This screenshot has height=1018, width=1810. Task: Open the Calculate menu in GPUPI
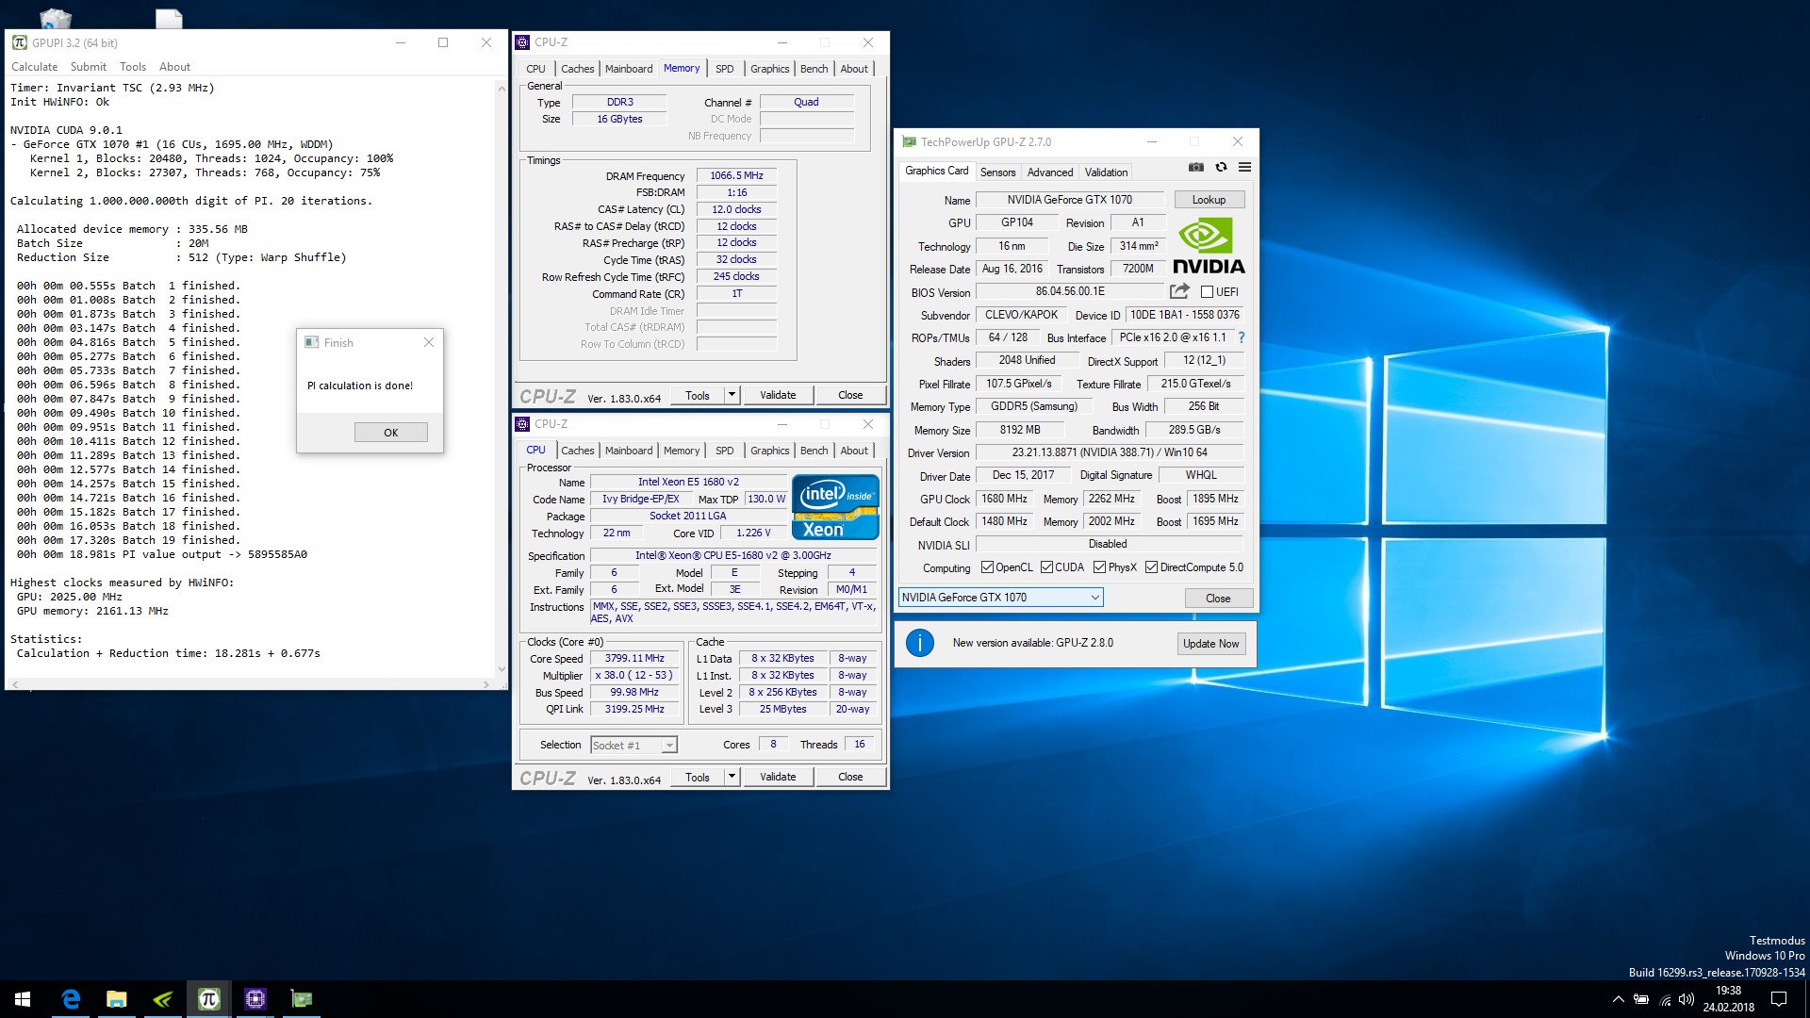(34, 67)
